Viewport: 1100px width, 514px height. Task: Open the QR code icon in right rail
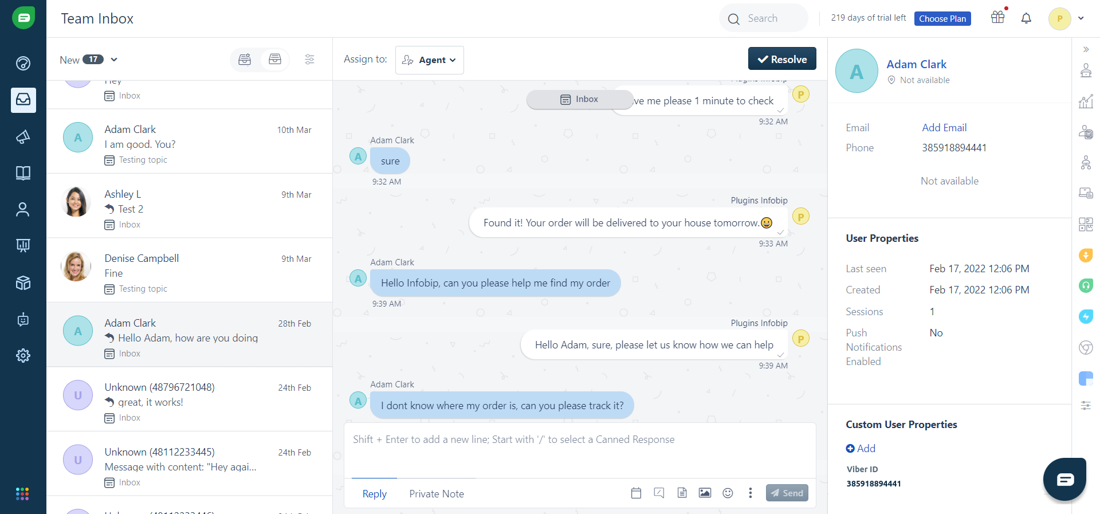(1086, 224)
